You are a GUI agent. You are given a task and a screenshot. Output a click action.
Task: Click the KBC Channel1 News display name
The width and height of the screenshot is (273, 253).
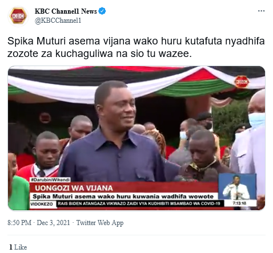(x=66, y=11)
